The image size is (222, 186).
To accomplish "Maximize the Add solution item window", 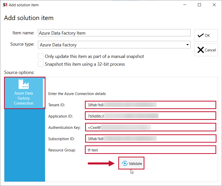I will point(199,5).
